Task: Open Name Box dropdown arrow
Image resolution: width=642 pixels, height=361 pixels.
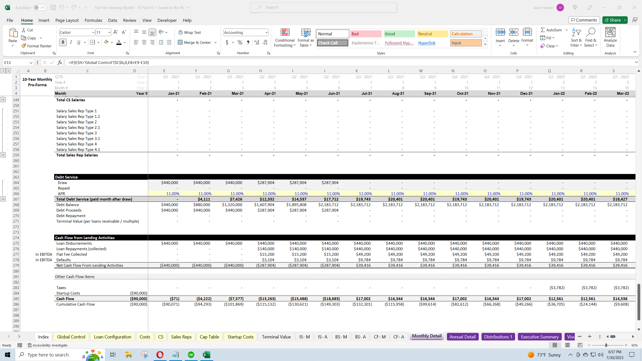Action: coord(31,62)
